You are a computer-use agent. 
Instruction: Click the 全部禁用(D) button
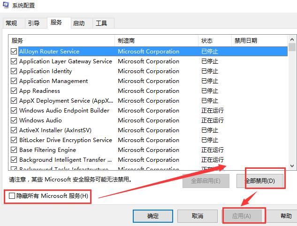[260, 181]
